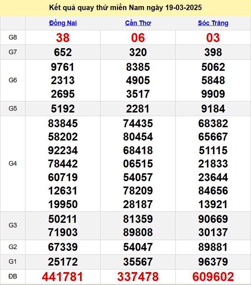The width and height of the screenshot is (251, 285).
Task: Click Sóc Trăng special prize 609602
Action: [213, 277]
